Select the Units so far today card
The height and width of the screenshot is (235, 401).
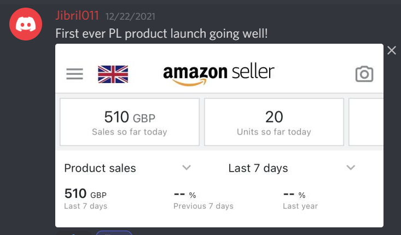pos(274,122)
